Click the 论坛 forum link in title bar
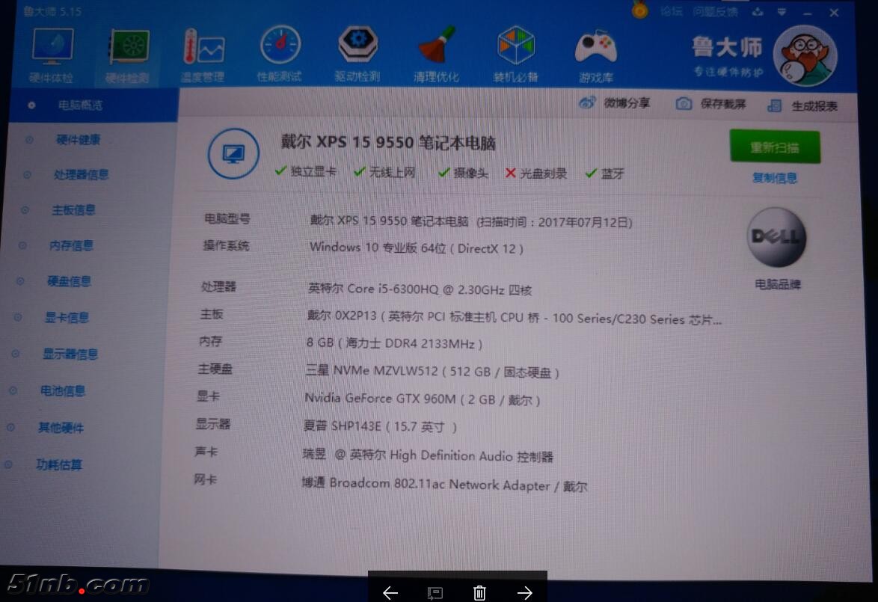The height and width of the screenshot is (602, 878). 671,11
